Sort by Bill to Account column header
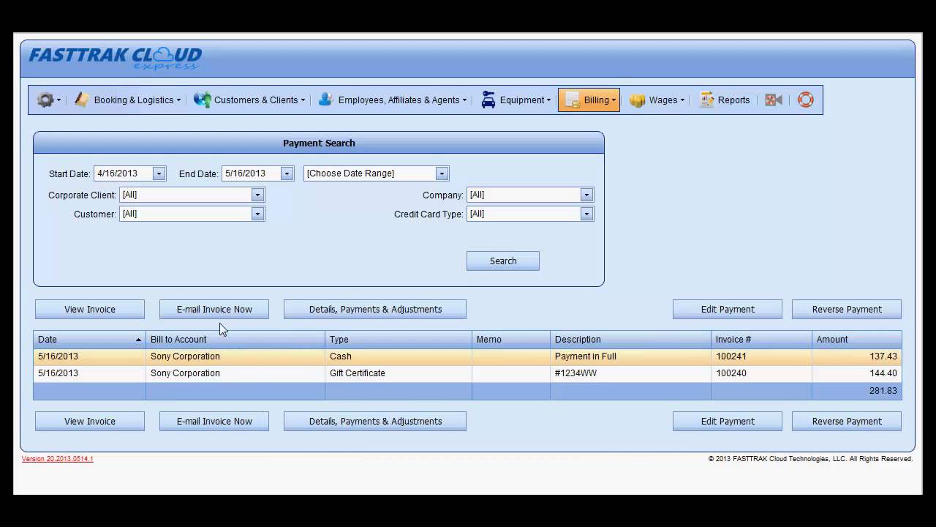Image resolution: width=936 pixels, height=527 pixels. pos(235,340)
